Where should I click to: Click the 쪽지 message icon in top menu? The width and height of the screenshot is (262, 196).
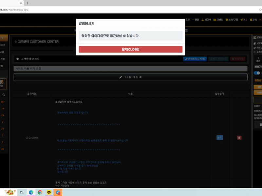coord(244,20)
